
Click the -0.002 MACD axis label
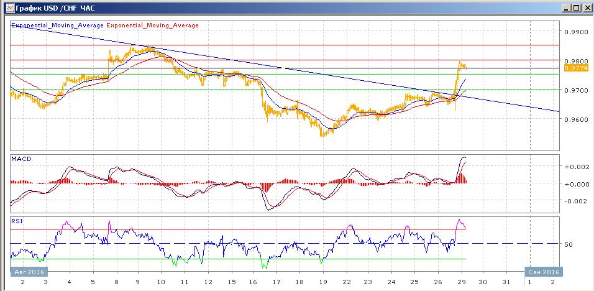click(x=576, y=201)
